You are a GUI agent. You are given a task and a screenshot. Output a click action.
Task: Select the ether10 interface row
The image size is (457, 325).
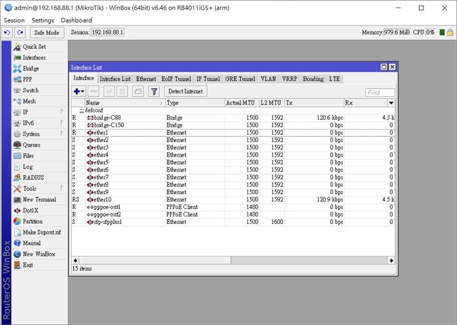tap(233, 200)
